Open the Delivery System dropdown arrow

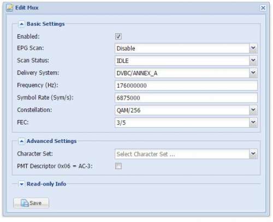pos(253,73)
